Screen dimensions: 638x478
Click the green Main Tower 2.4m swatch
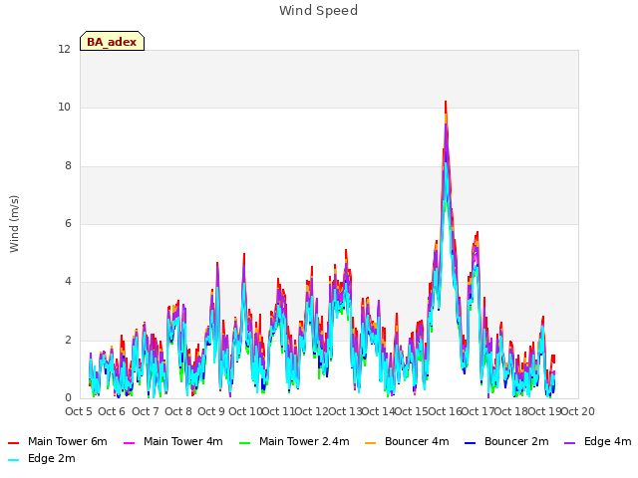(x=244, y=442)
